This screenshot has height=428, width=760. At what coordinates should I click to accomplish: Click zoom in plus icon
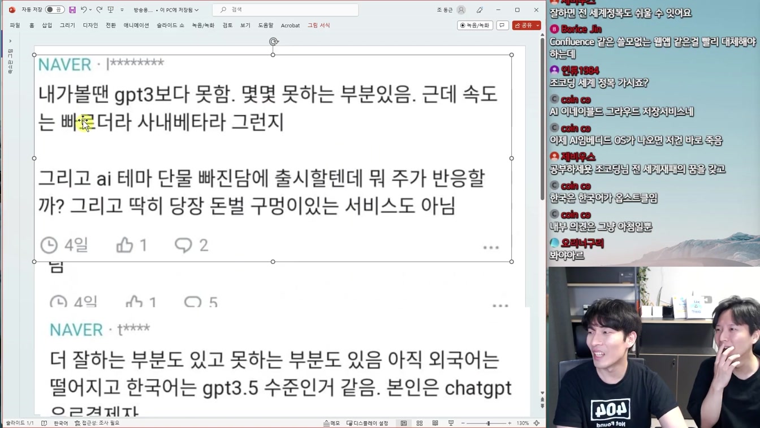(x=509, y=423)
